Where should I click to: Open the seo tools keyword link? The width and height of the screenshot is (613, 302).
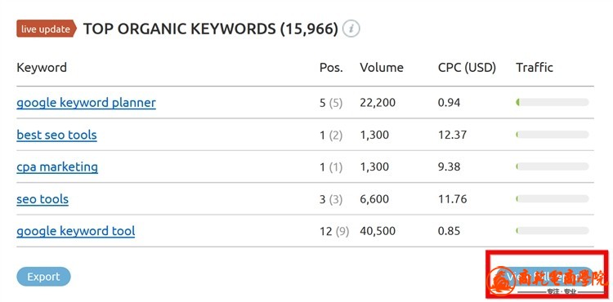point(43,199)
